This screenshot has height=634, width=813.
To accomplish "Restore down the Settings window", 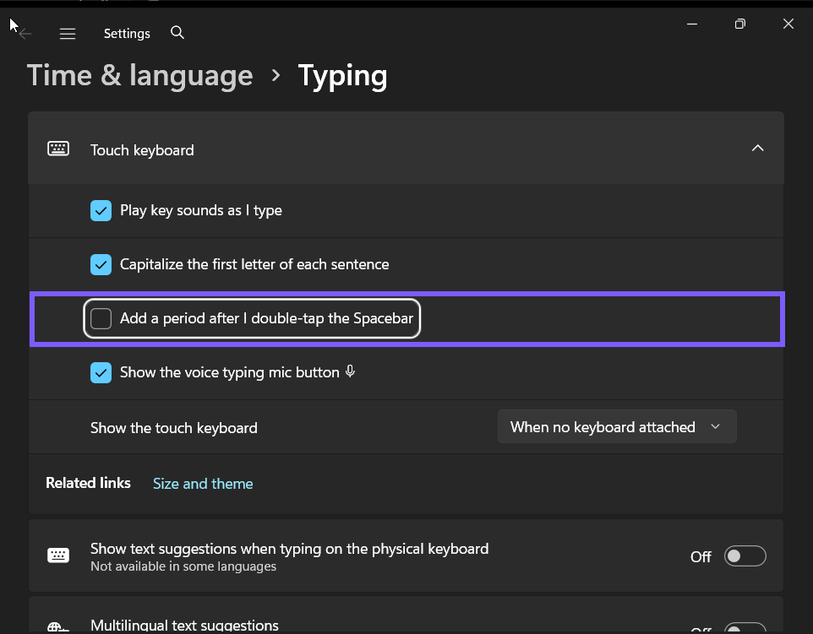I will click(739, 24).
